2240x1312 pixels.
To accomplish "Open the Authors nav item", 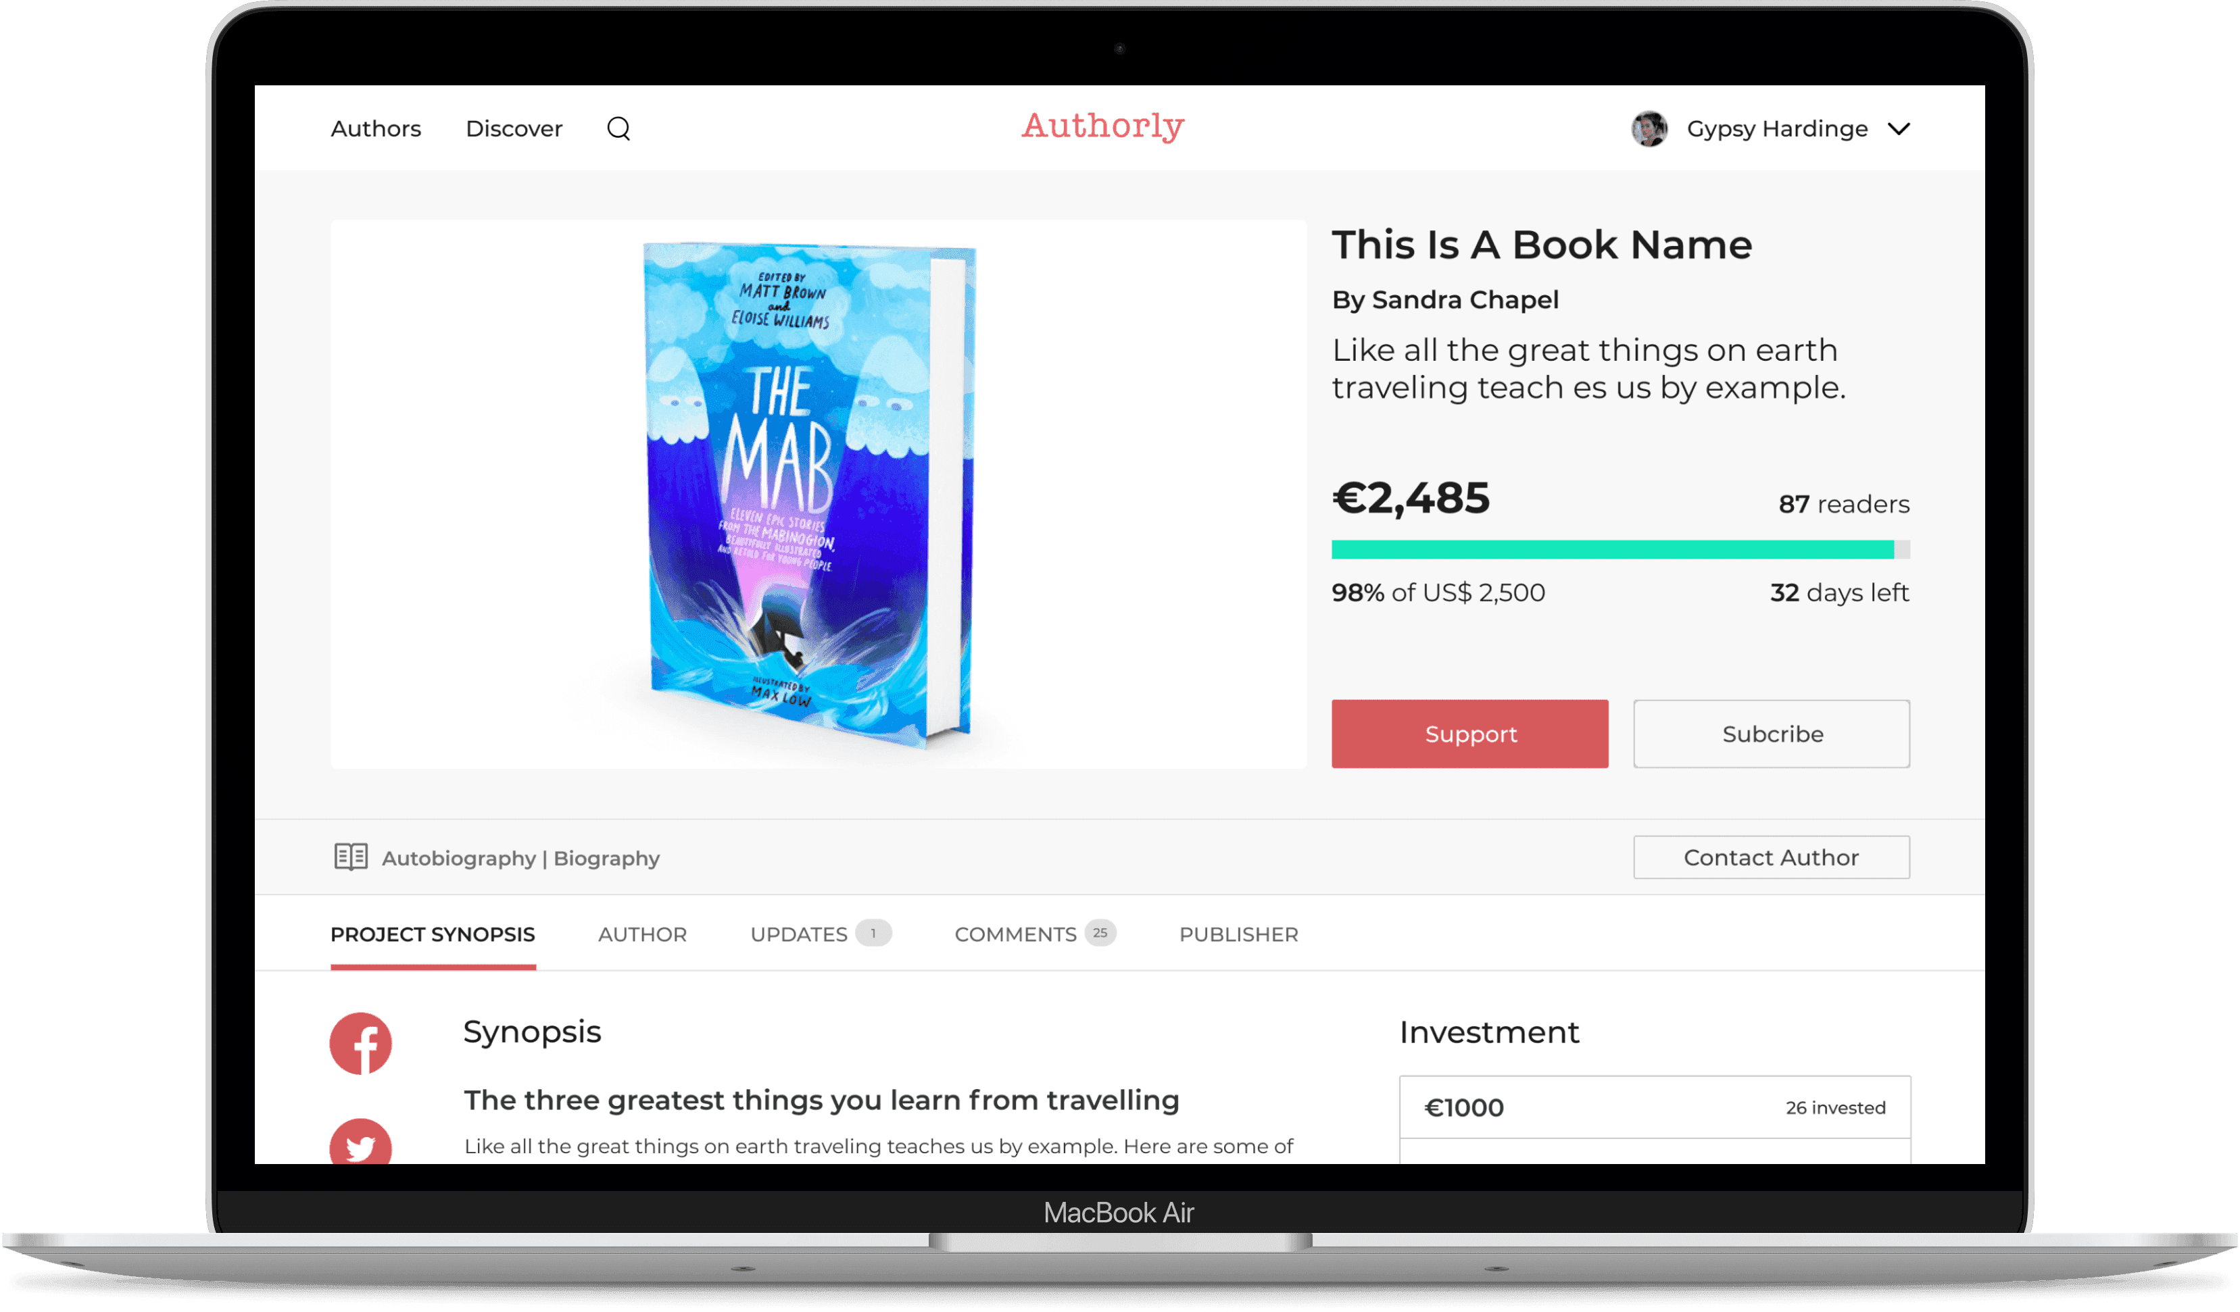I will (x=376, y=129).
